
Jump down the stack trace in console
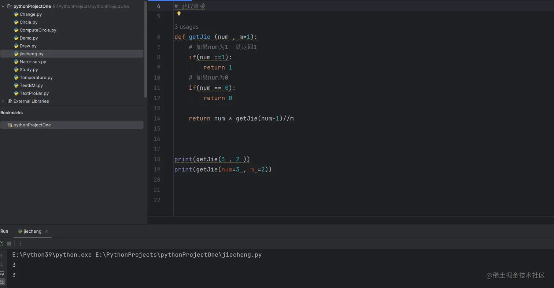(x=2, y=265)
